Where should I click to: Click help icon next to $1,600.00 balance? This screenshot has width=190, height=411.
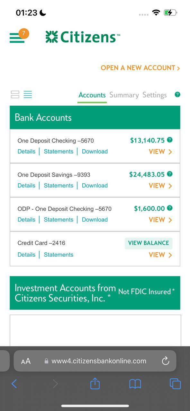[170, 208]
